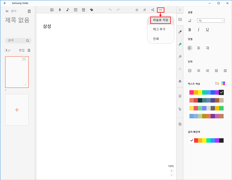Choose 인쇄 from the menu

[156, 39]
